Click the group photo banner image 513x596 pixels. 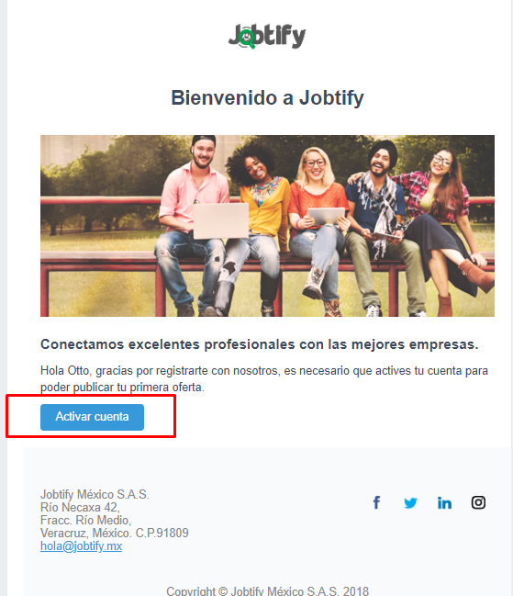tap(267, 226)
